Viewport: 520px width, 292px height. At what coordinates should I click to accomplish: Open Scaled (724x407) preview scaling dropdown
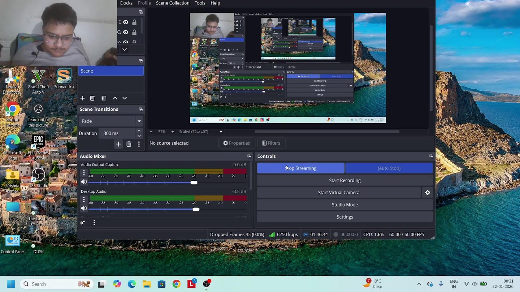[201, 132]
